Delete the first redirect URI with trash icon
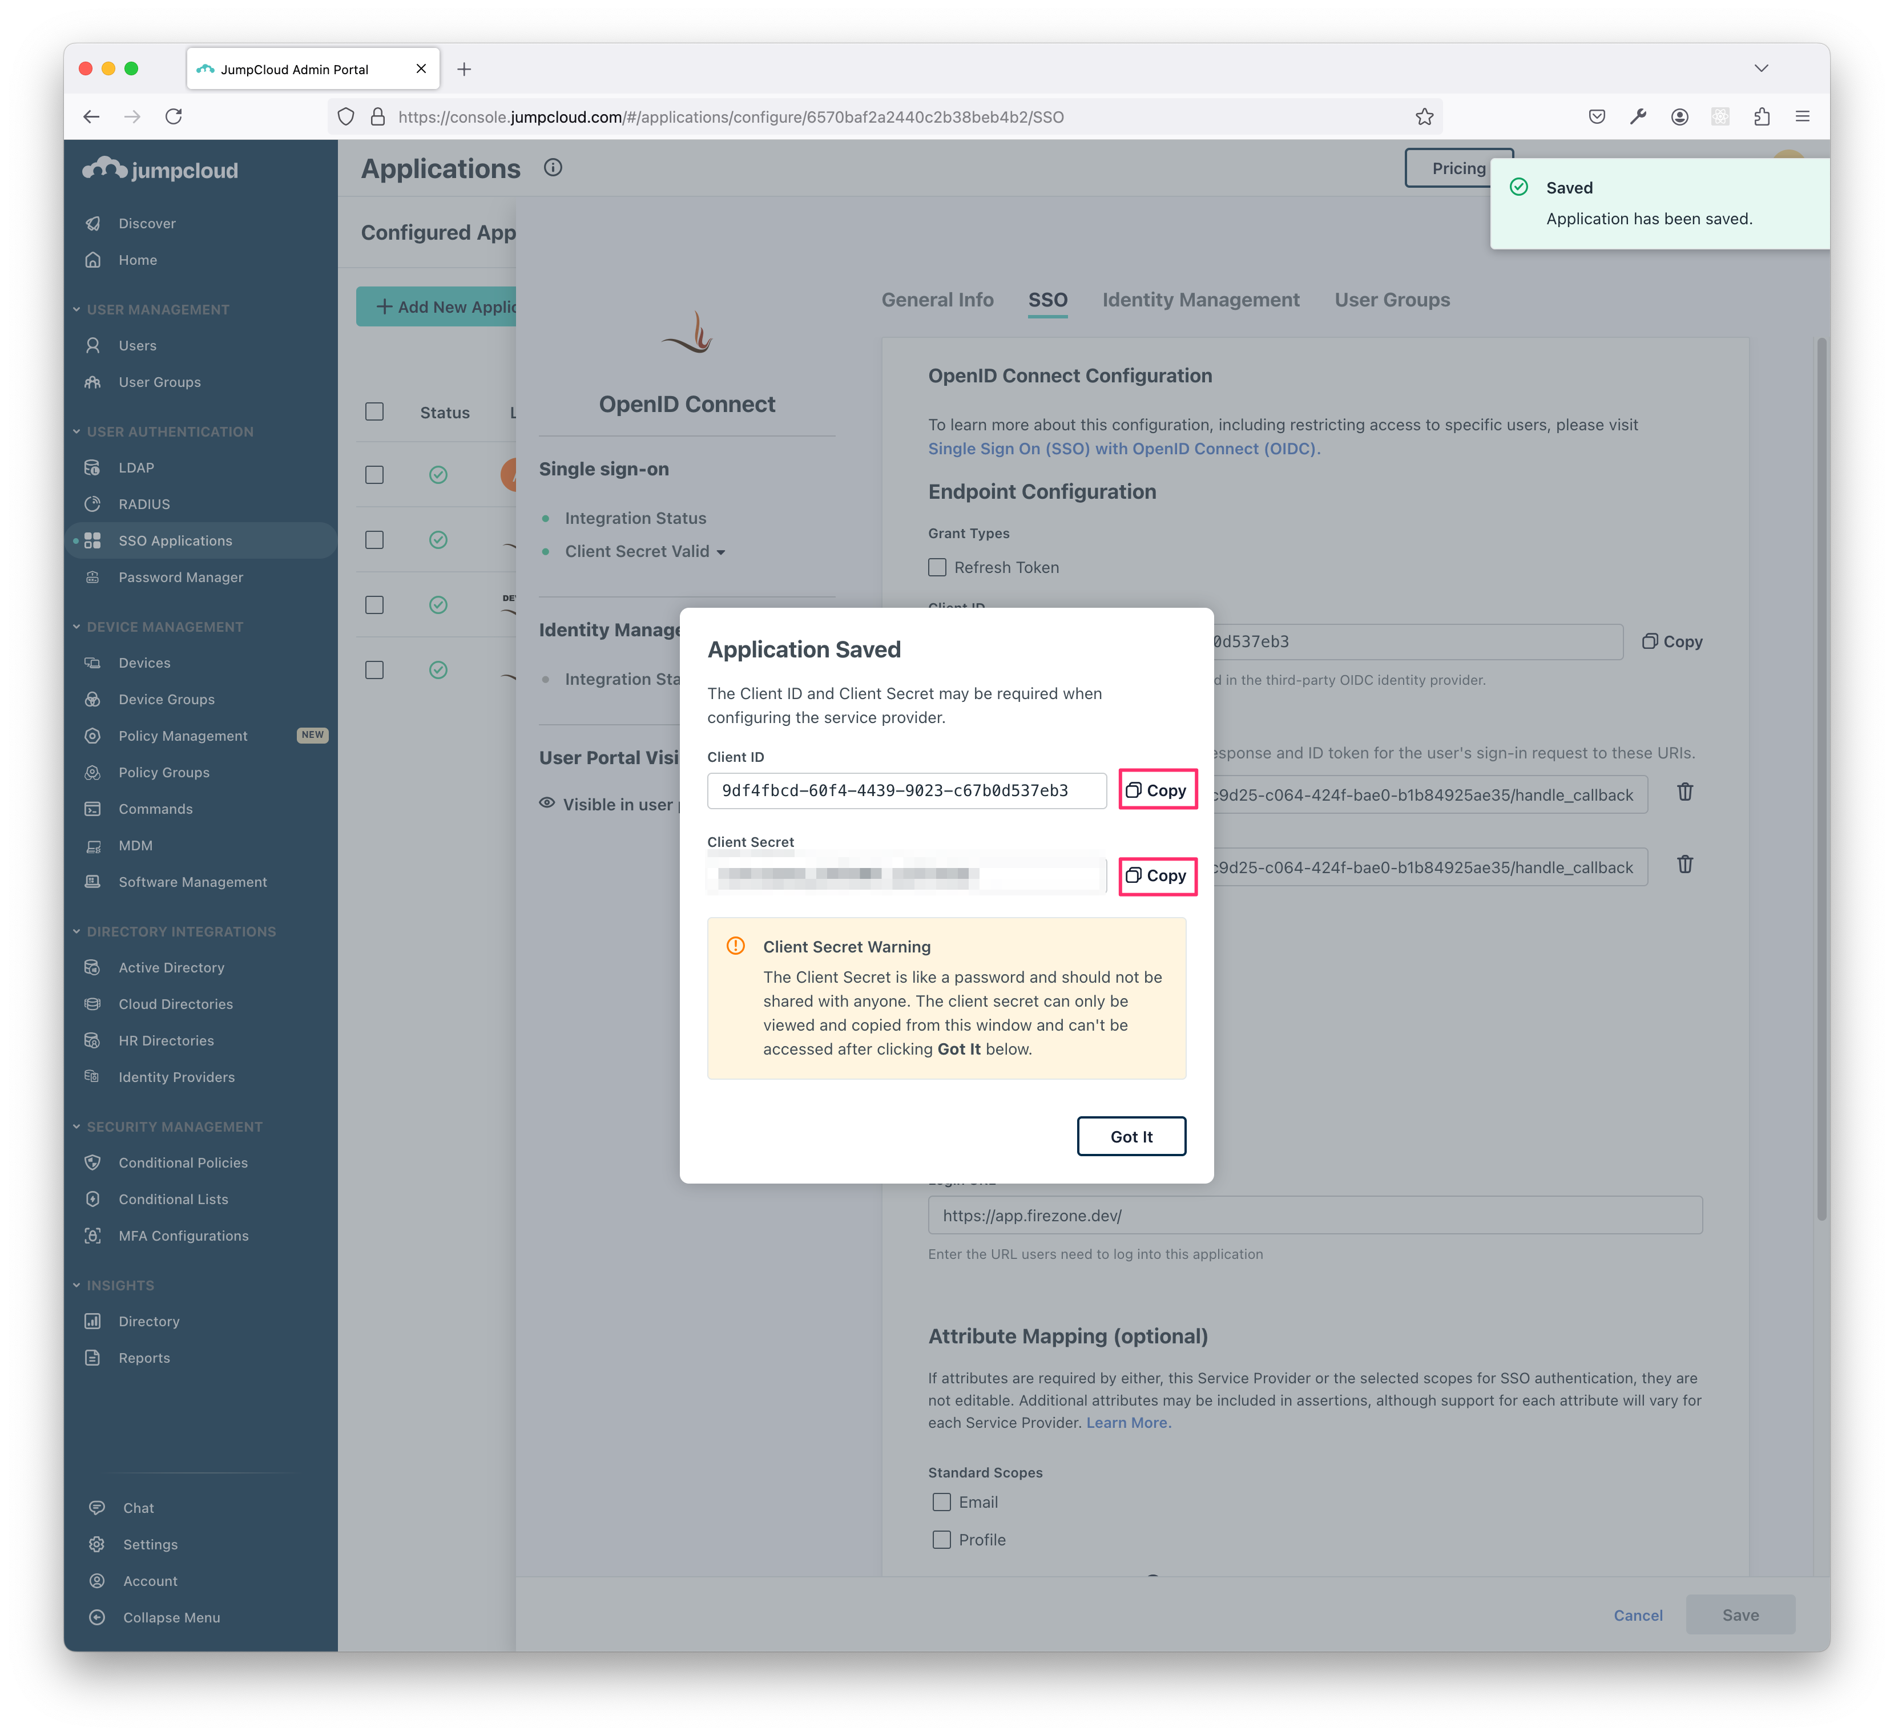The height and width of the screenshot is (1736, 1894). (x=1685, y=792)
